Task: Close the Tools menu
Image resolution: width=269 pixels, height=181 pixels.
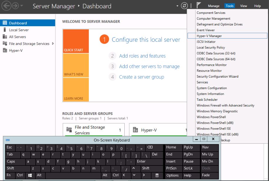Action: click(x=230, y=6)
